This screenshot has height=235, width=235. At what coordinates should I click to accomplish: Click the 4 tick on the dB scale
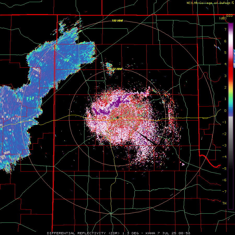click(225, 64)
